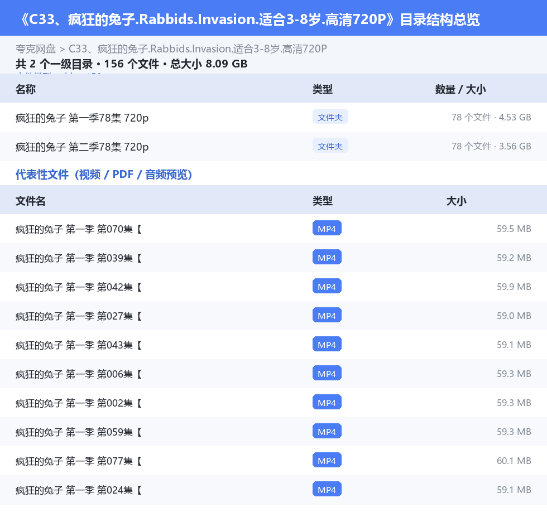
Task: Select file 第一季 第039集
Action: (79, 258)
